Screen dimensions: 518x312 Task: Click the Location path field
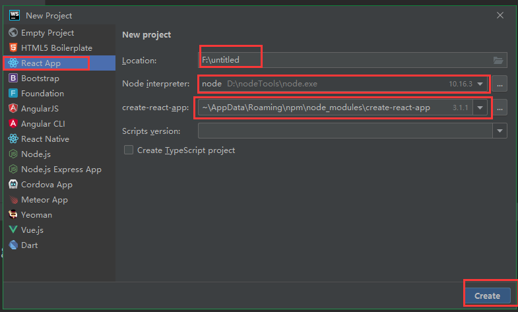coord(352,60)
